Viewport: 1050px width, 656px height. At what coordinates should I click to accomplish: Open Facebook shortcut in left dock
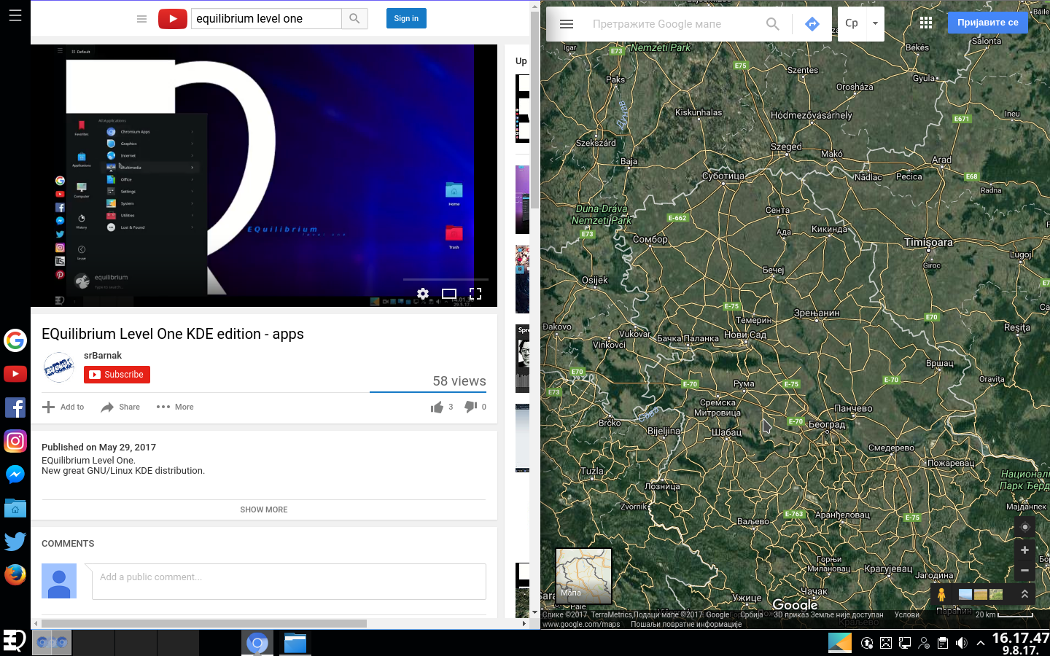tap(15, 407)
